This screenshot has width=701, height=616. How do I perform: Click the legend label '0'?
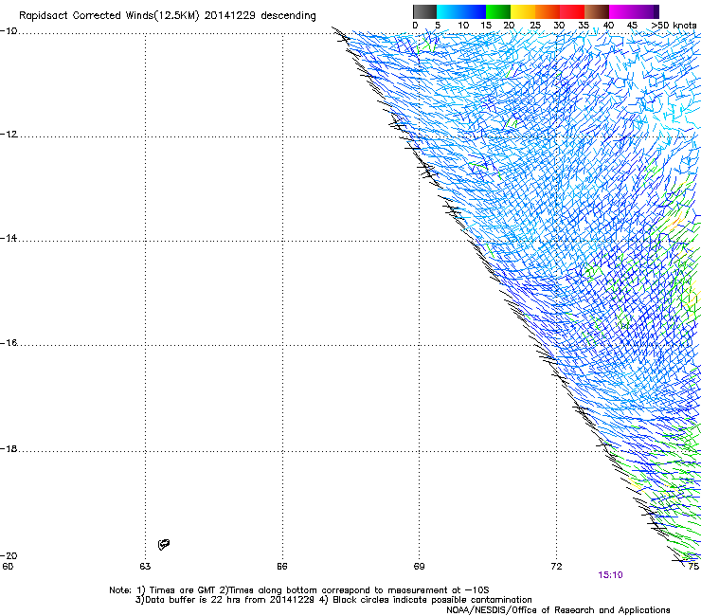[415, 26]
